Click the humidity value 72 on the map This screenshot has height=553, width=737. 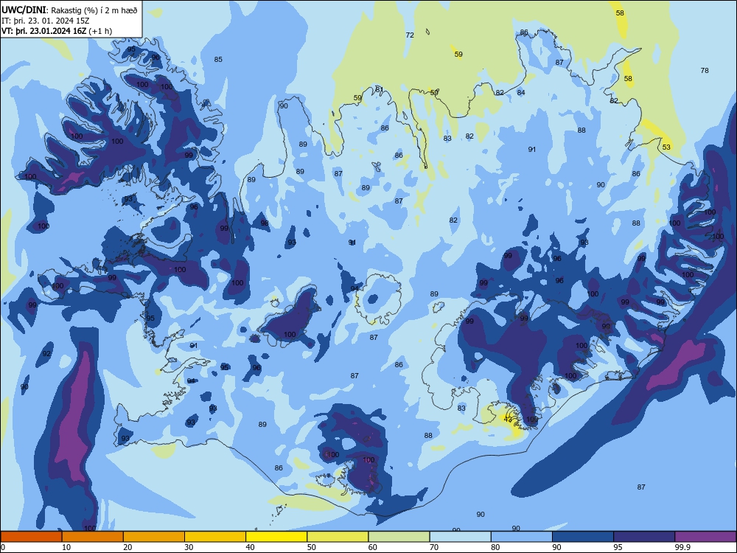pos(410,35)
